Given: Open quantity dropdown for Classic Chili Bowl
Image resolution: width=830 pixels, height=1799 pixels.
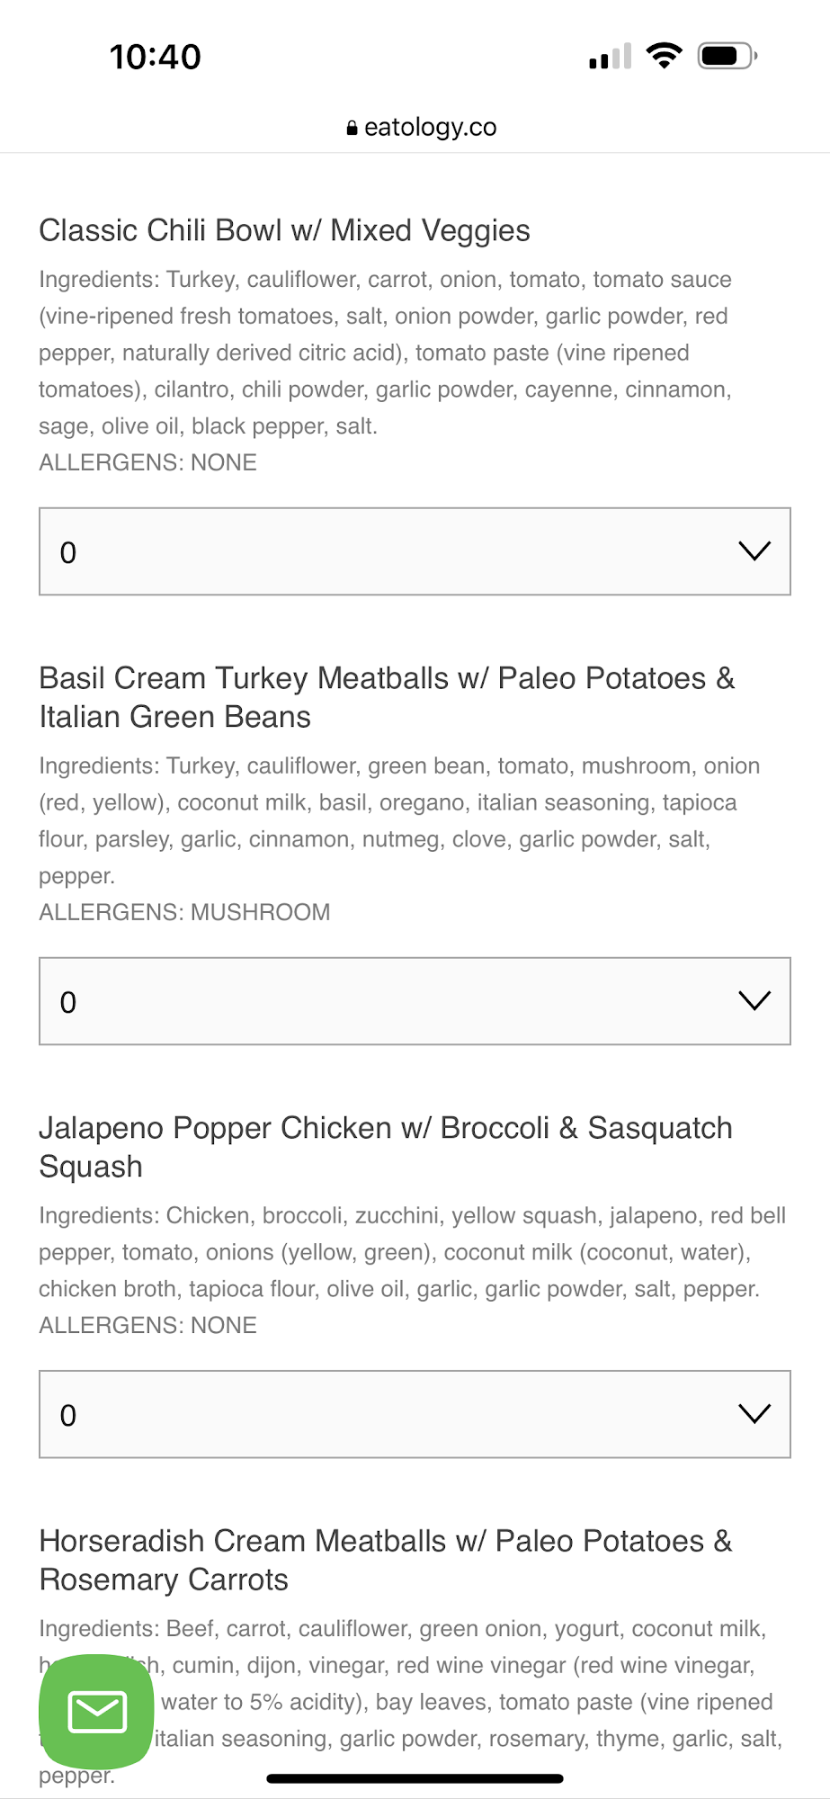Looking at the screenshot, I should tap(415, 551).
